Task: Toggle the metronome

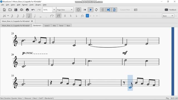Action: coord(114,10)
